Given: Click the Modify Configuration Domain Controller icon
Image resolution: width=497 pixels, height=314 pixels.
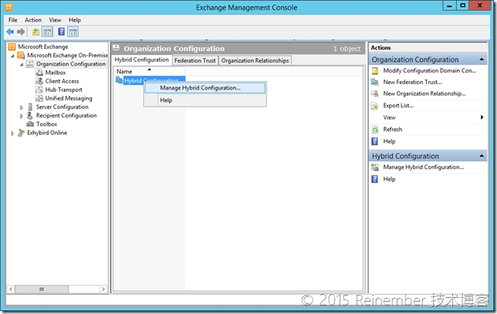Looking at the screenshot, I should (x=375, y=71).
